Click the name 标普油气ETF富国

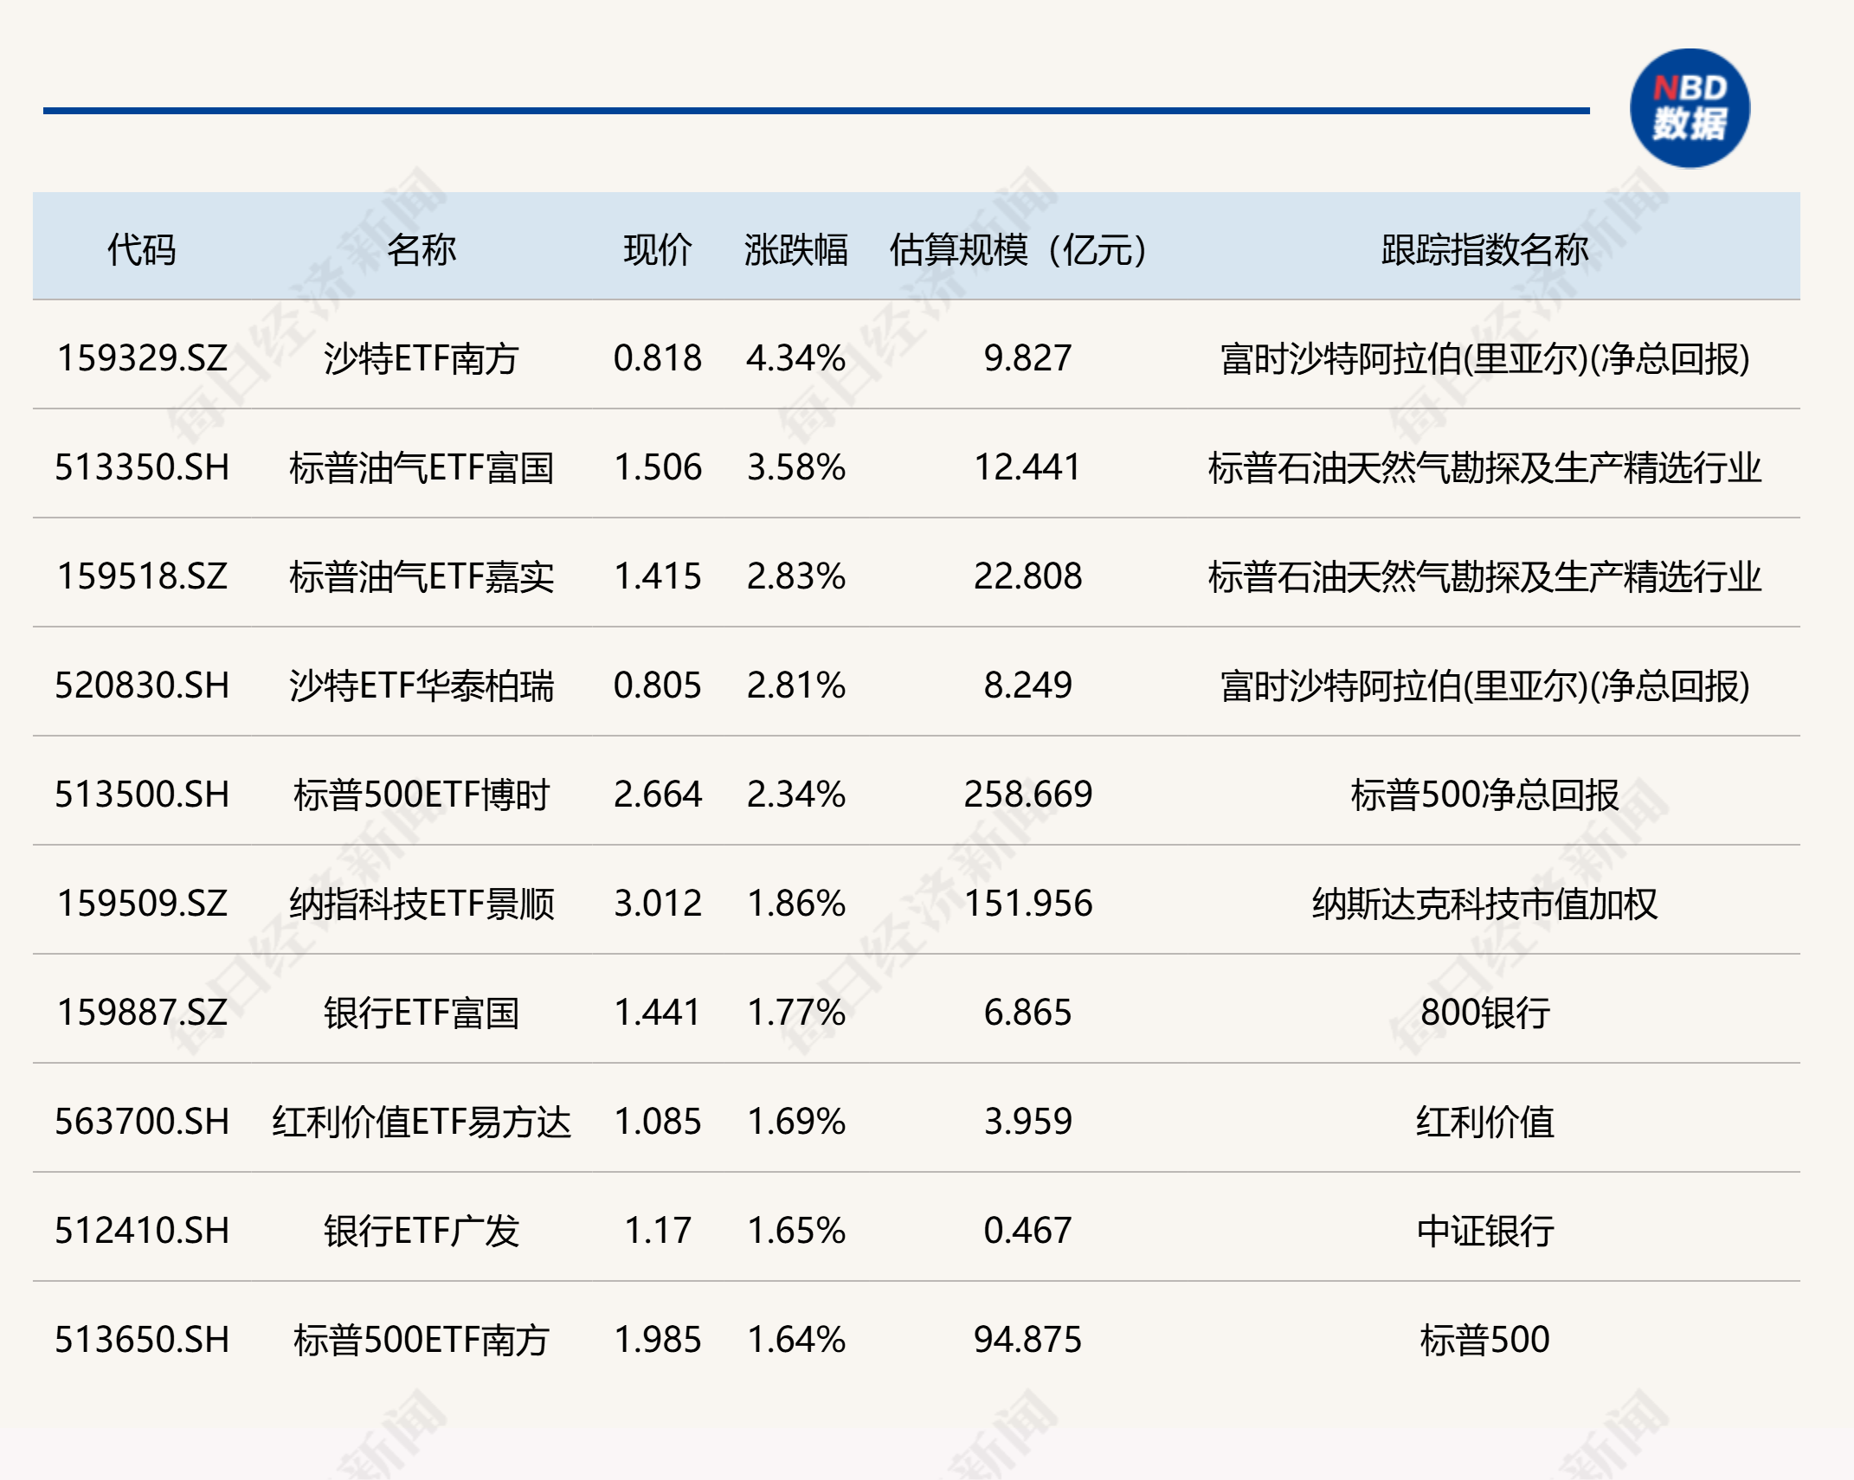(422, 467)
